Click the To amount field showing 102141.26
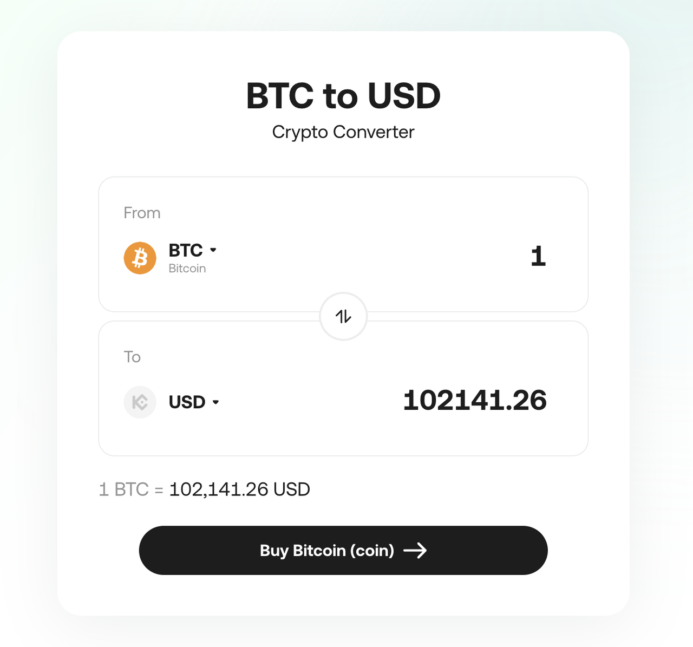The height and width of the screenshot is (647, 693). (x=474, y=401)
